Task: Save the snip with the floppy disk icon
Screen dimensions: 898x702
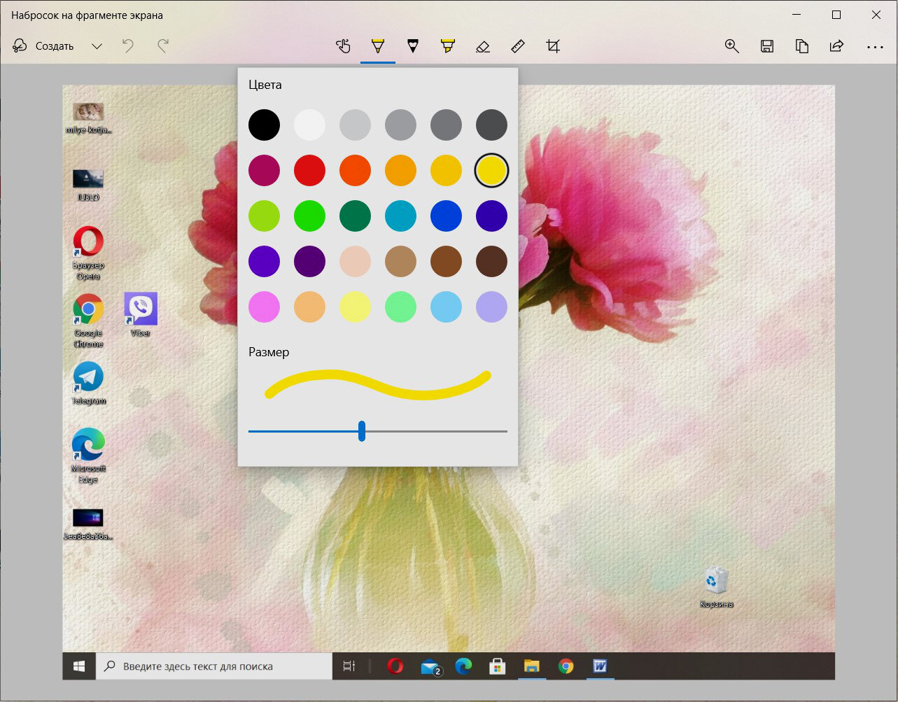Action: point(767,46)
